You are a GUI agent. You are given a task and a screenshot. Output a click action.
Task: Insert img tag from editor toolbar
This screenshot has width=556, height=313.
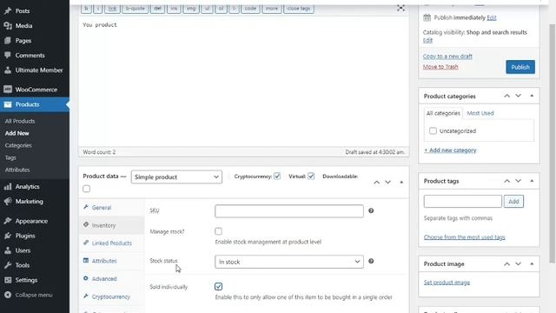pyautogui.click(x=191, y=8)
